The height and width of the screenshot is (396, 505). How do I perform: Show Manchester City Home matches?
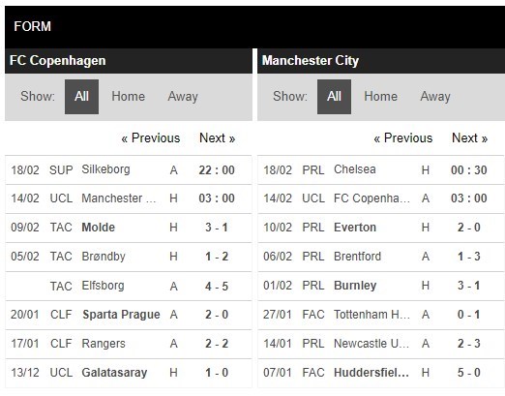[x=380, y=97]
